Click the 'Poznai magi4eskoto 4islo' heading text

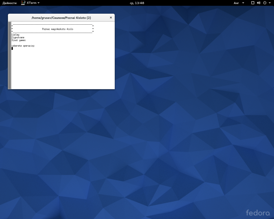(58, 29)
